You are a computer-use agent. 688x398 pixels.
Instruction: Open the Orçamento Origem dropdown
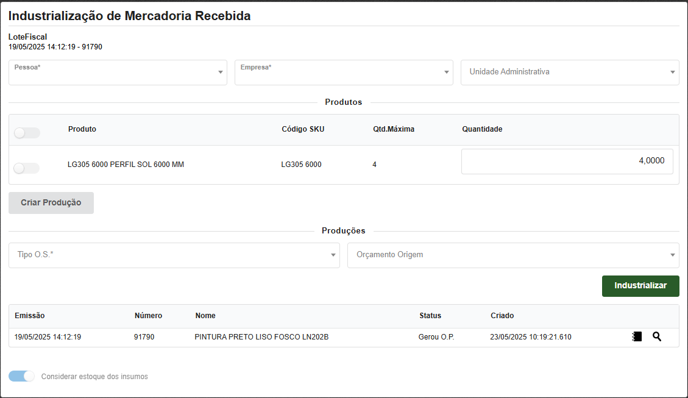click(x=513, y=255)
